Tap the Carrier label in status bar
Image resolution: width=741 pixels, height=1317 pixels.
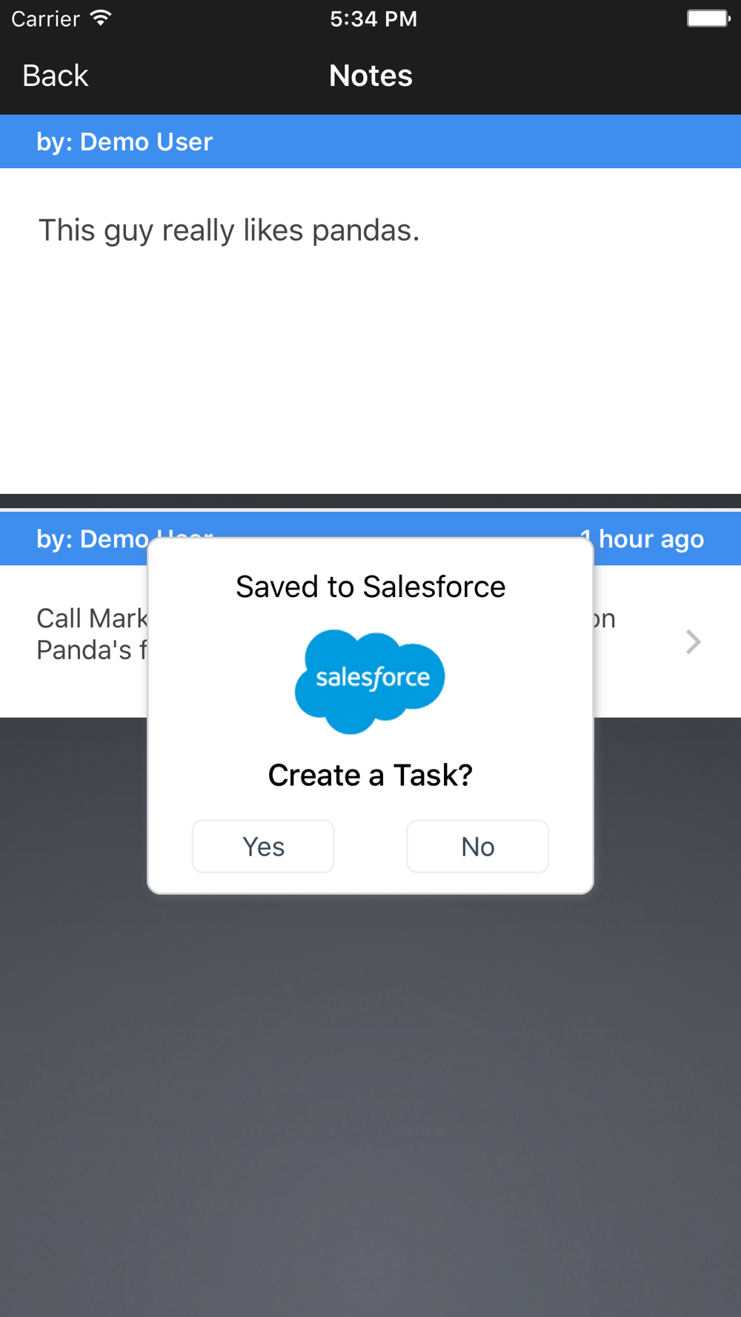tap(45, 19)
